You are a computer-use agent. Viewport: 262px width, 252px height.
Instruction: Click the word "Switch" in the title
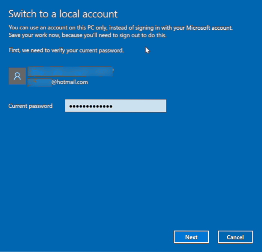[x=21, y=14]
